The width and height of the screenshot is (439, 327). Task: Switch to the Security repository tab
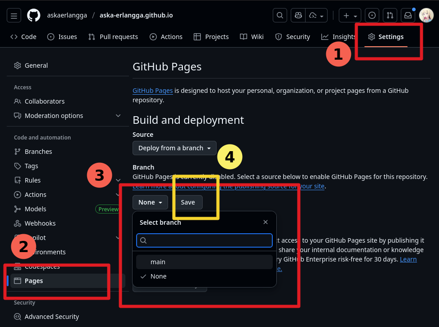(x=293, y=37)
